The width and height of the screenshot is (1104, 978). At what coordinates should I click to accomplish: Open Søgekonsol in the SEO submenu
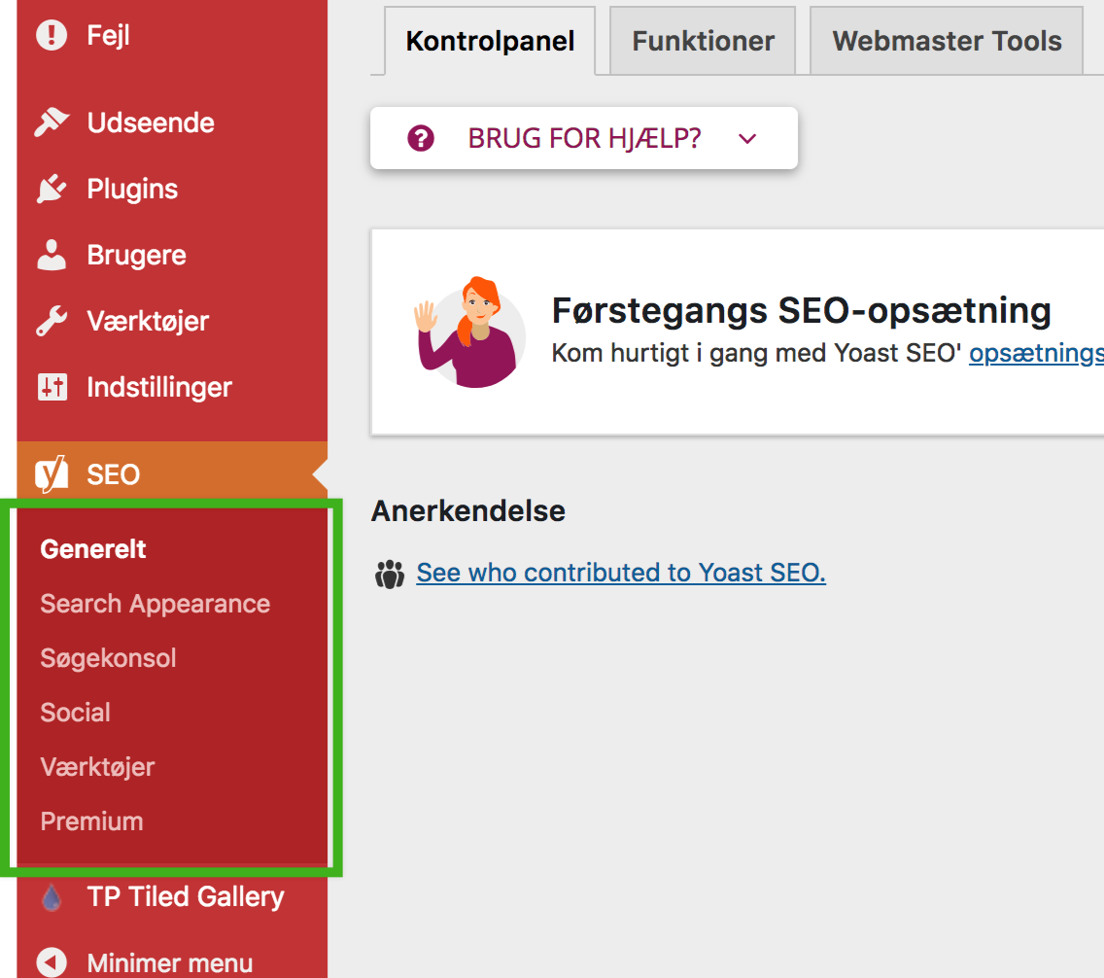pyautogui.click(x=108, y=658)
